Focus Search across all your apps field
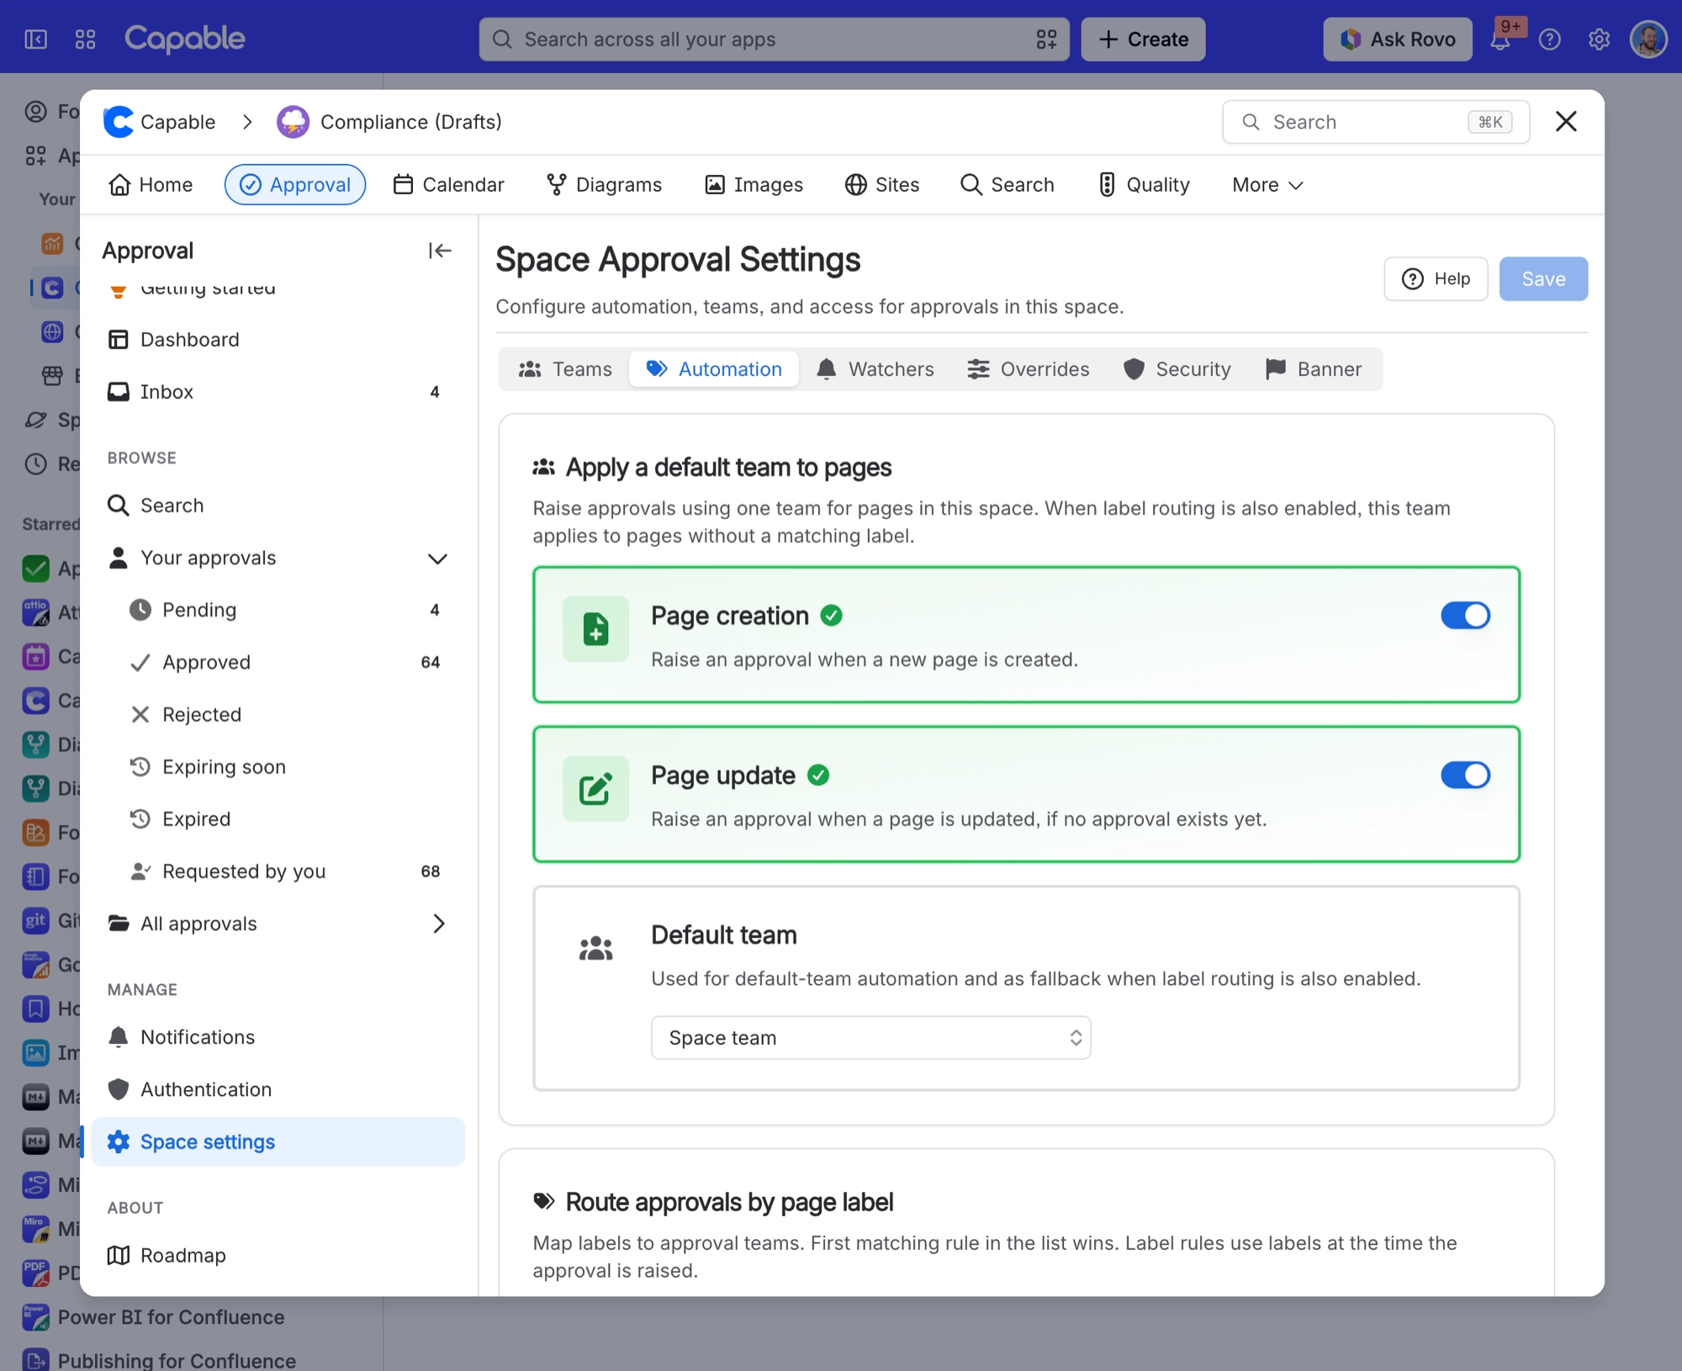1682x1371 pixels. click(774, 40)
